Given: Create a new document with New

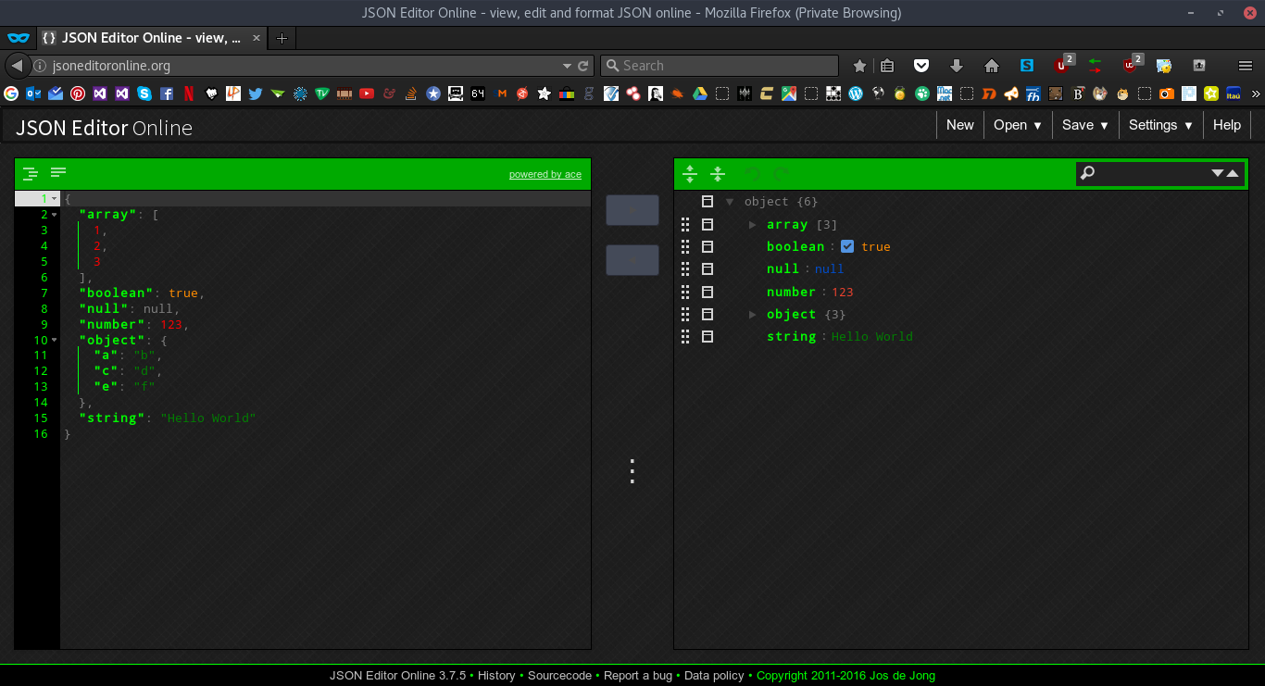Looking at the screenshot, I should tap(959, 124).
